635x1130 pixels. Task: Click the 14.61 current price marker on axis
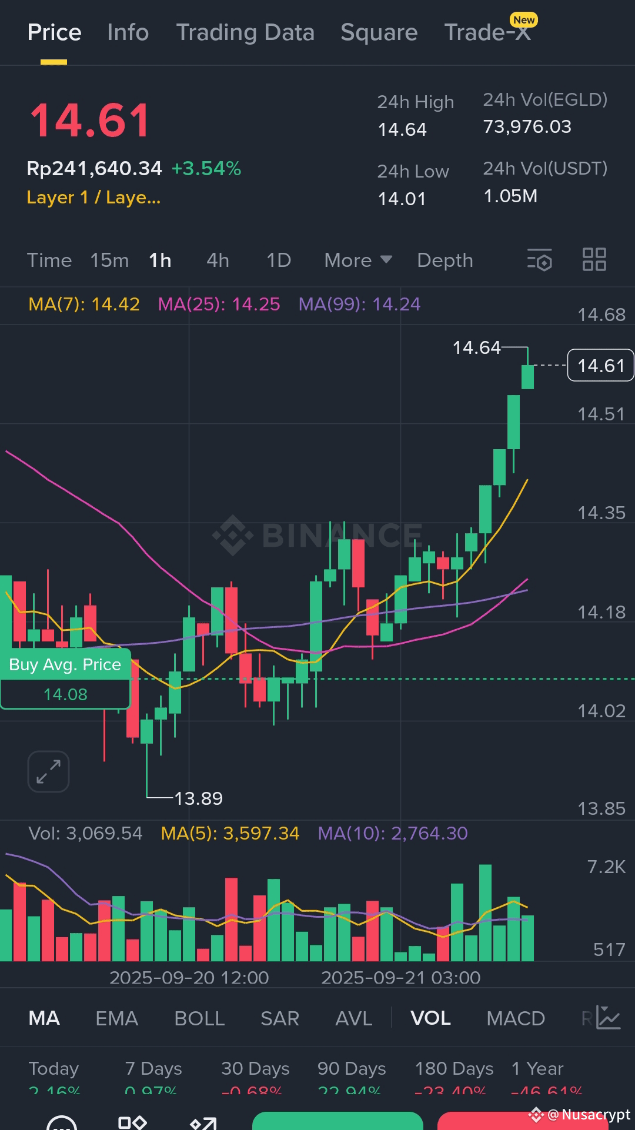tap(600, 366)
